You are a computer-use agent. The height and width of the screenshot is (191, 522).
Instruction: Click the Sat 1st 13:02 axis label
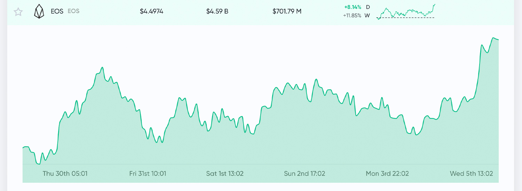pos(225,173)
